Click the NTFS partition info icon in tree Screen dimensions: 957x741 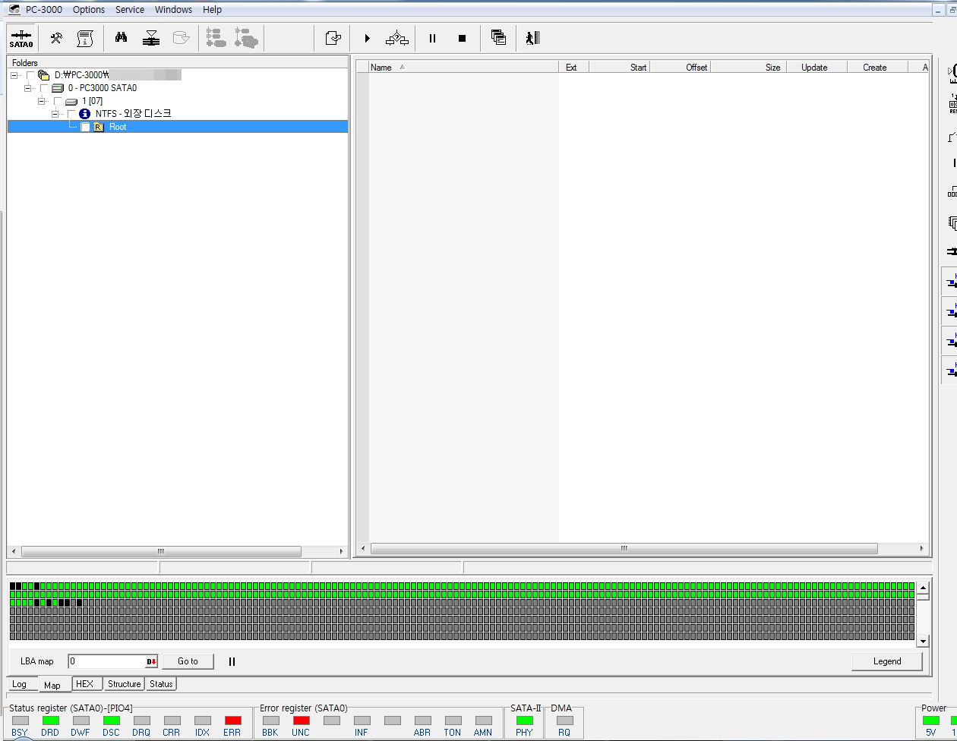pos(85,114)
